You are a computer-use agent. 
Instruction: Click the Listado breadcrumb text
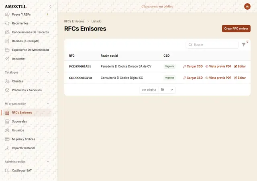click(x=96, y=21)
